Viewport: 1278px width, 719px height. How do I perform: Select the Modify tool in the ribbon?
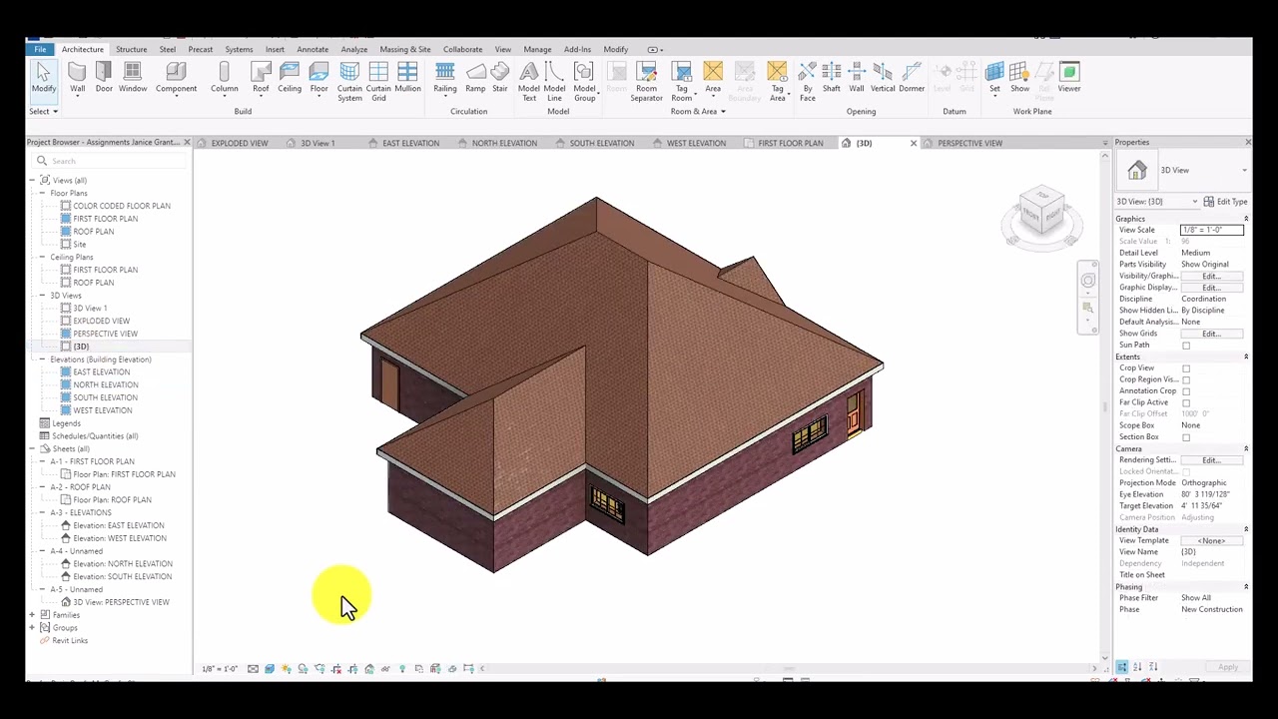click(43, 78)
